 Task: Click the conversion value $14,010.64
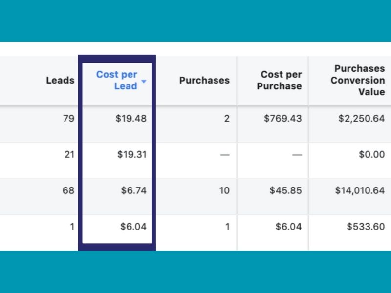tap(360, 190)
